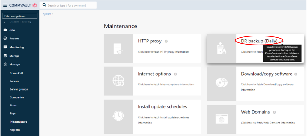Click 'Click here to fetch HTTP proxy information'

click(x=163, y=52)
